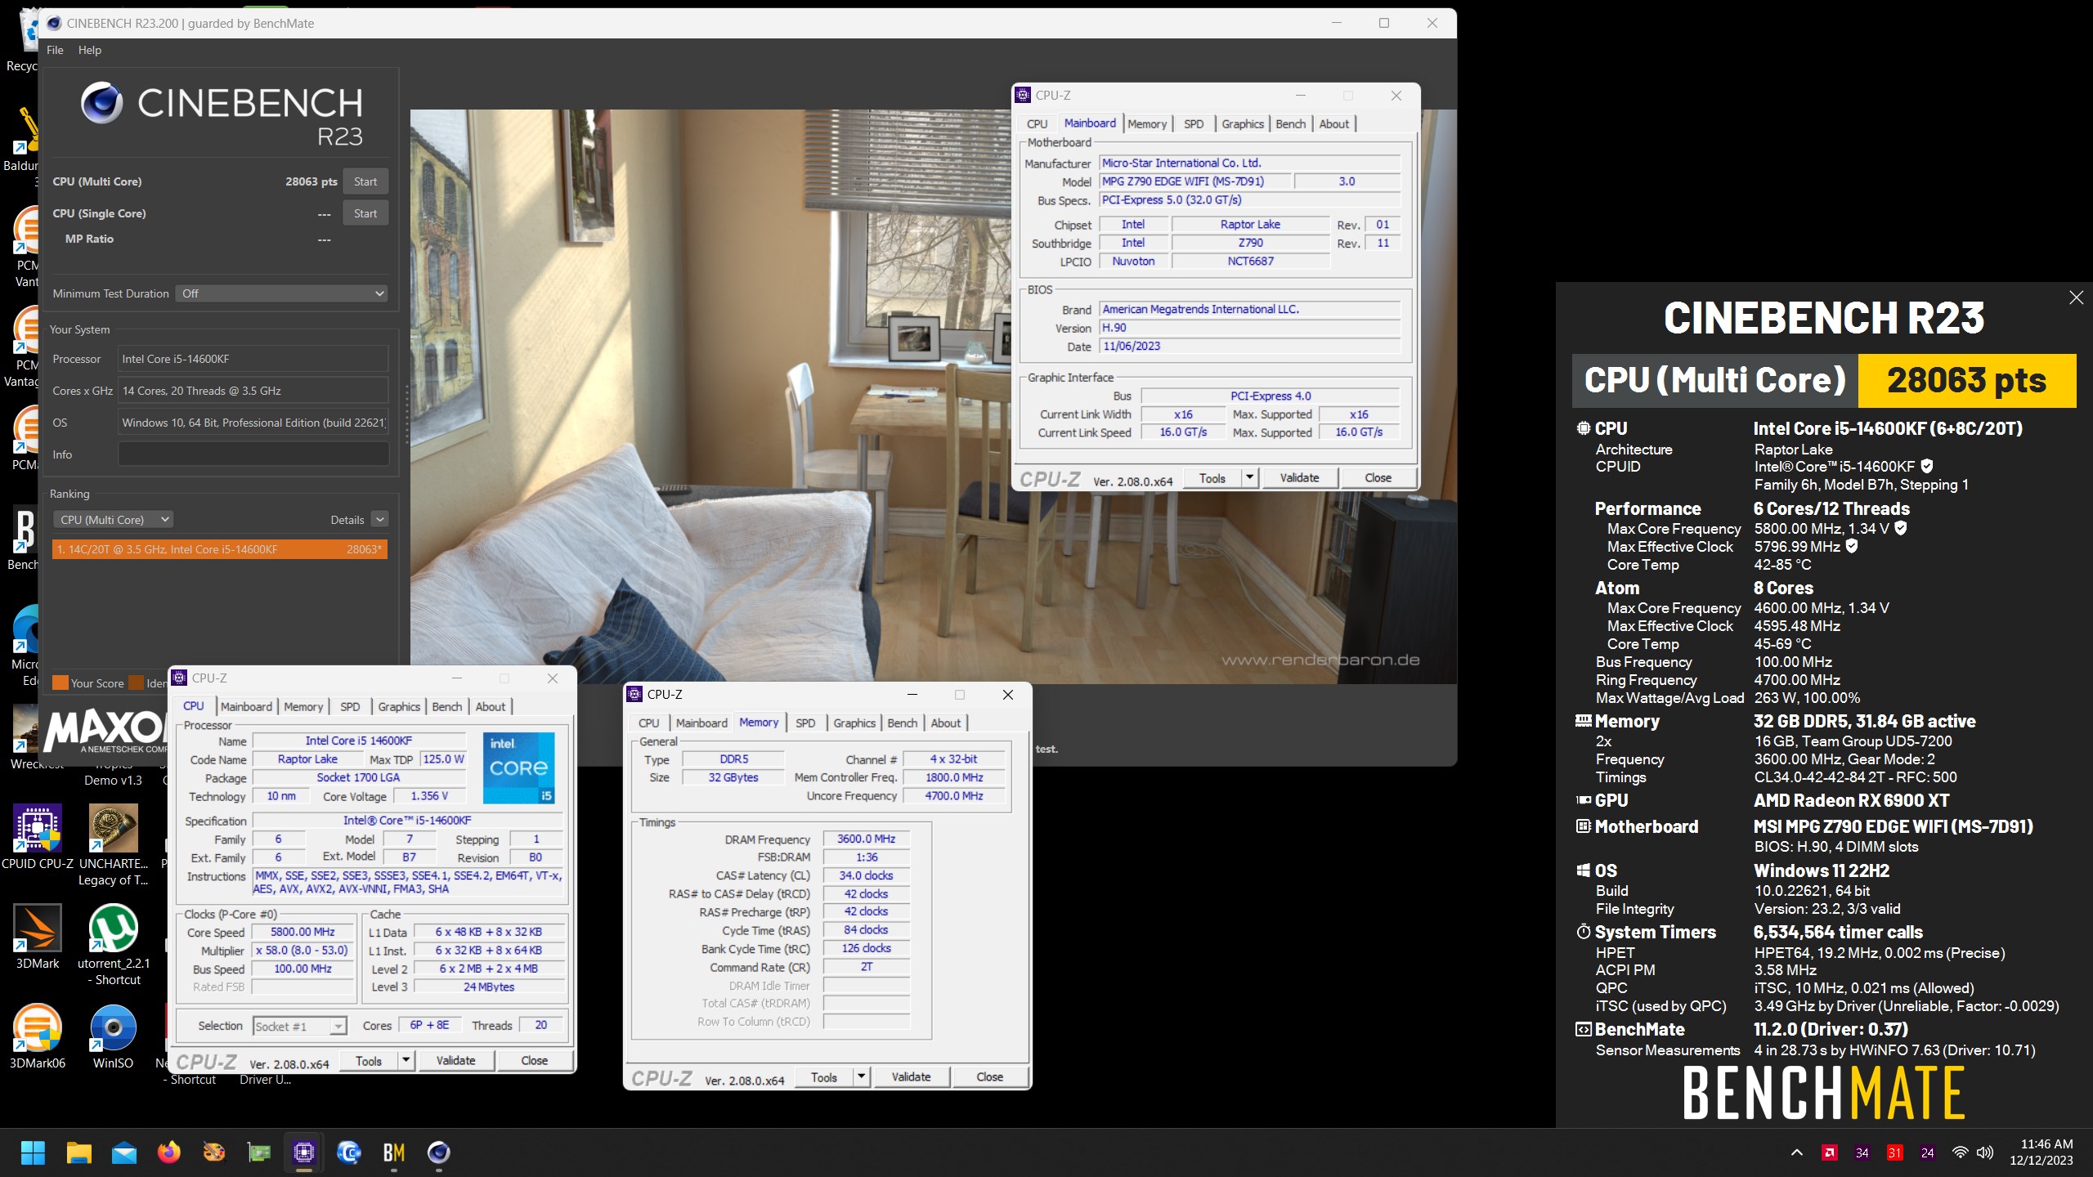Select the utorrent_2.2.1 desktop shortcut
The image size is (2093, 1177).
[x=114, y=945]
